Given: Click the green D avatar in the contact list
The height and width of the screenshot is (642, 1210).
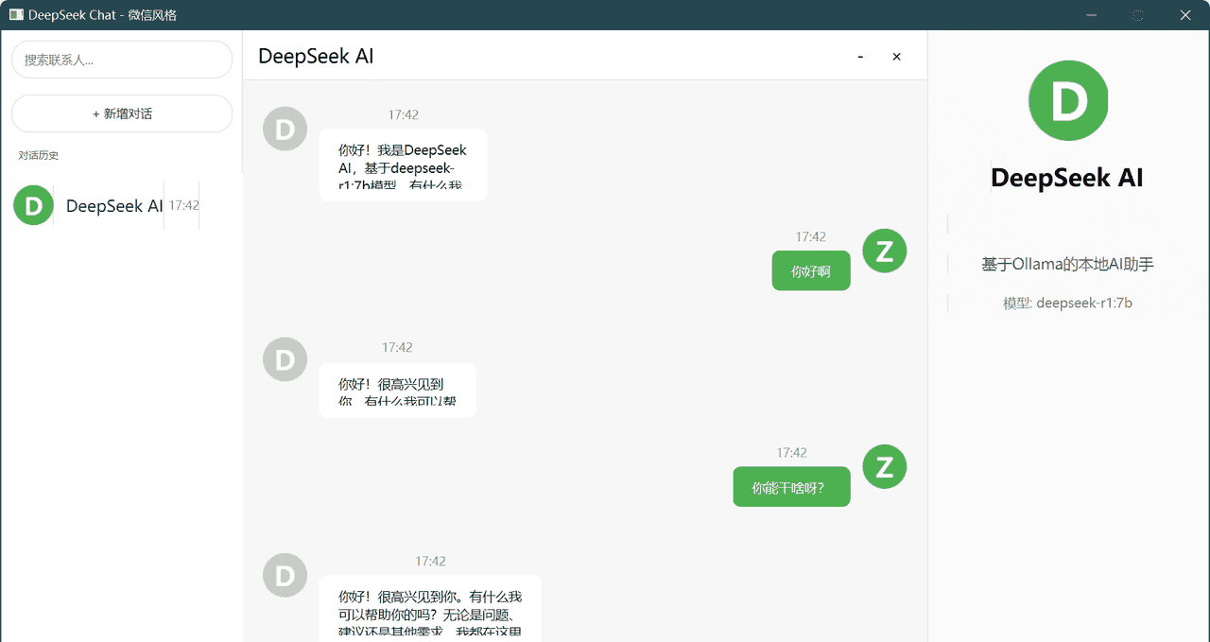Looking at the screenshot, I should 33,205.
